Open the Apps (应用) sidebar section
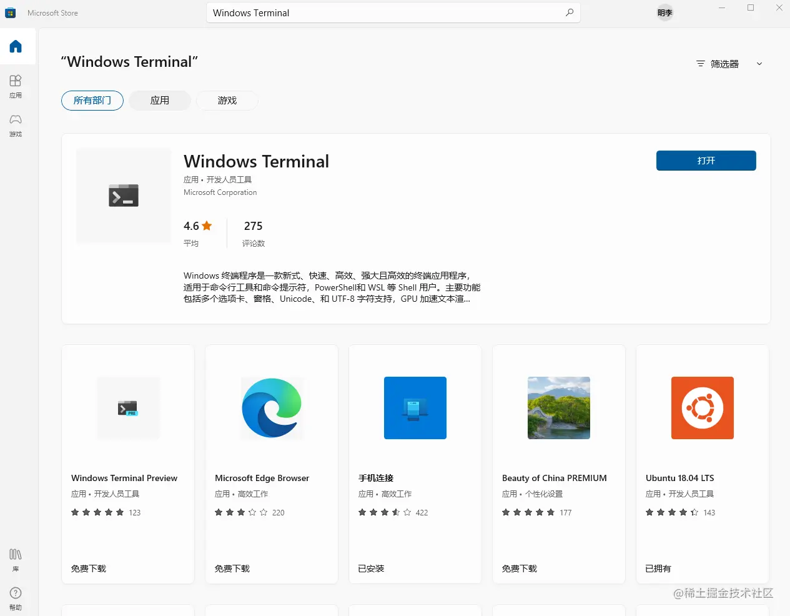This screenshot has width=790, height=616. pyautogui.click(x=16, y=86)
